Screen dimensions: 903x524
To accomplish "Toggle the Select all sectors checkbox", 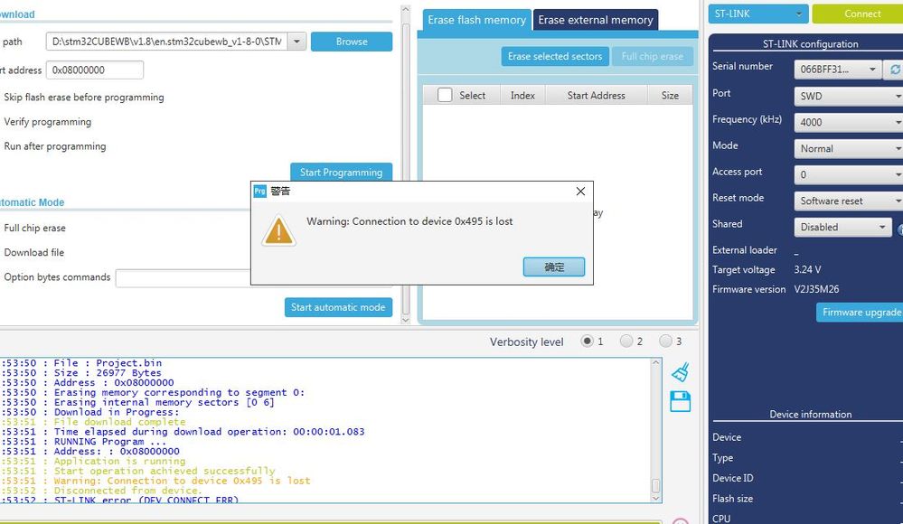I will click(445, 95).
